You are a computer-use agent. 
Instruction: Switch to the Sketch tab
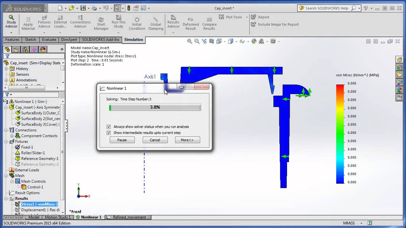30,40
